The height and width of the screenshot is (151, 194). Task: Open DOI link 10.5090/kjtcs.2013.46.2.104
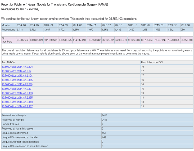click(x=17, y=75)
